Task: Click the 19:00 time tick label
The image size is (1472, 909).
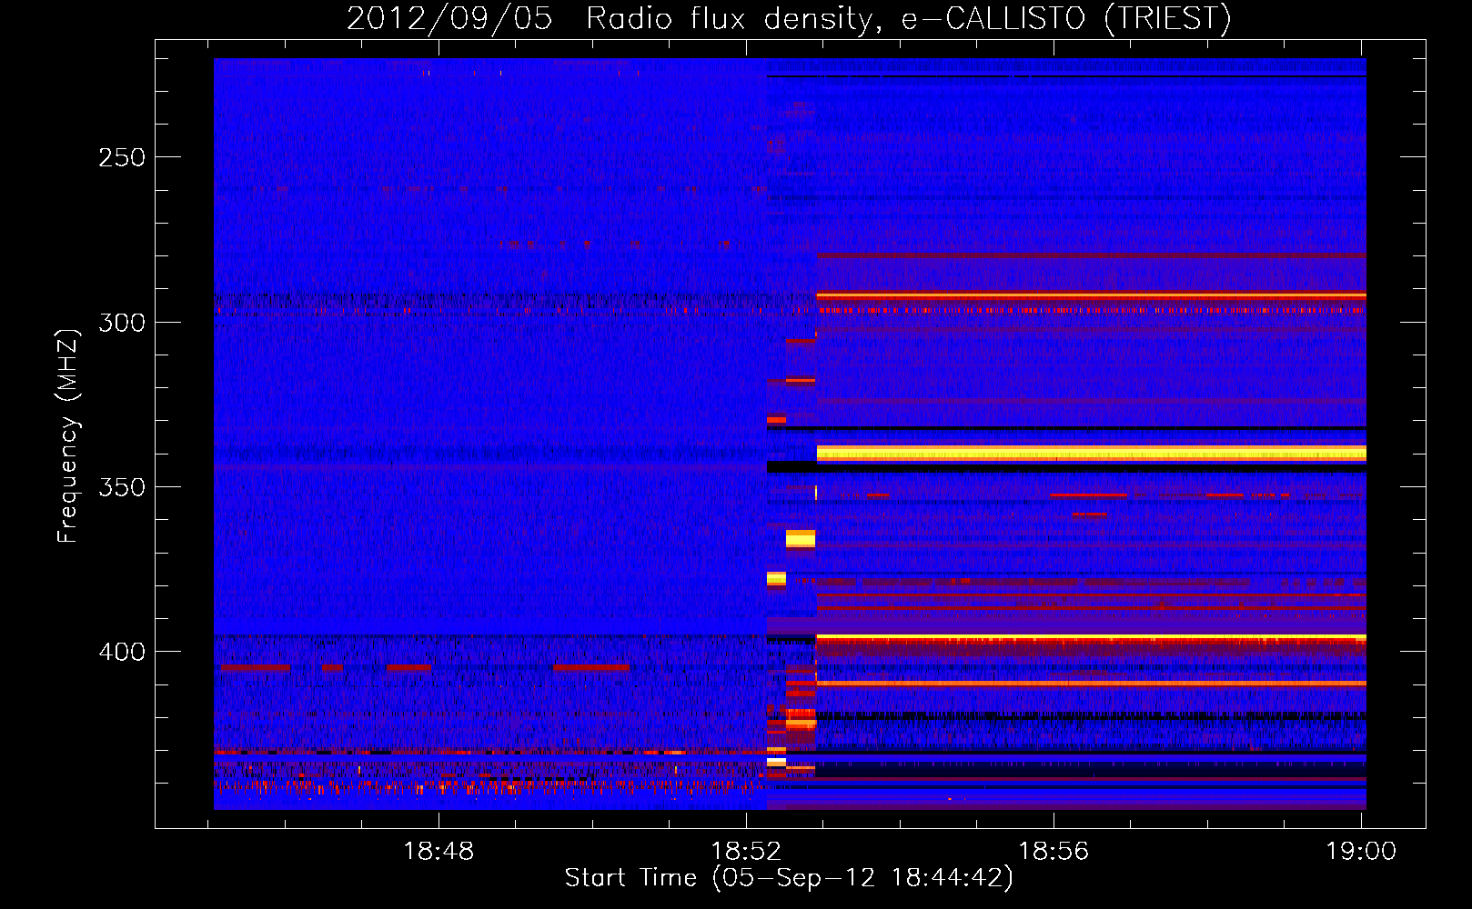Action: pyautogui.click(x=1361, y=851)
